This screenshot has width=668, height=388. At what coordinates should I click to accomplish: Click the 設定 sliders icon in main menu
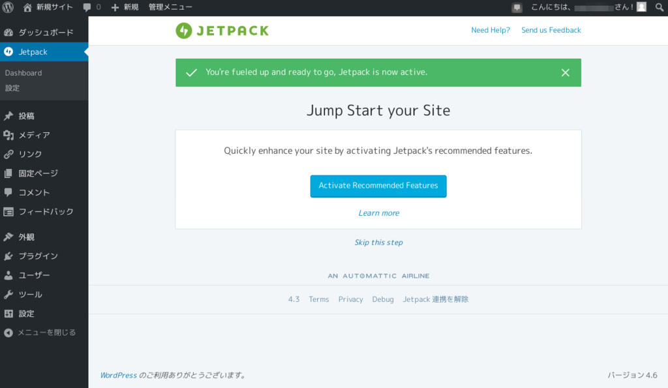(x=8, y=314)
